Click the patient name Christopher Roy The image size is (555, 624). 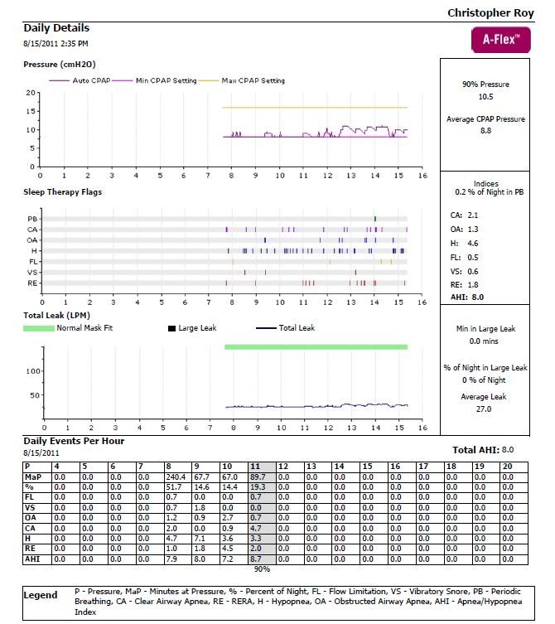(x=490, y=12)
